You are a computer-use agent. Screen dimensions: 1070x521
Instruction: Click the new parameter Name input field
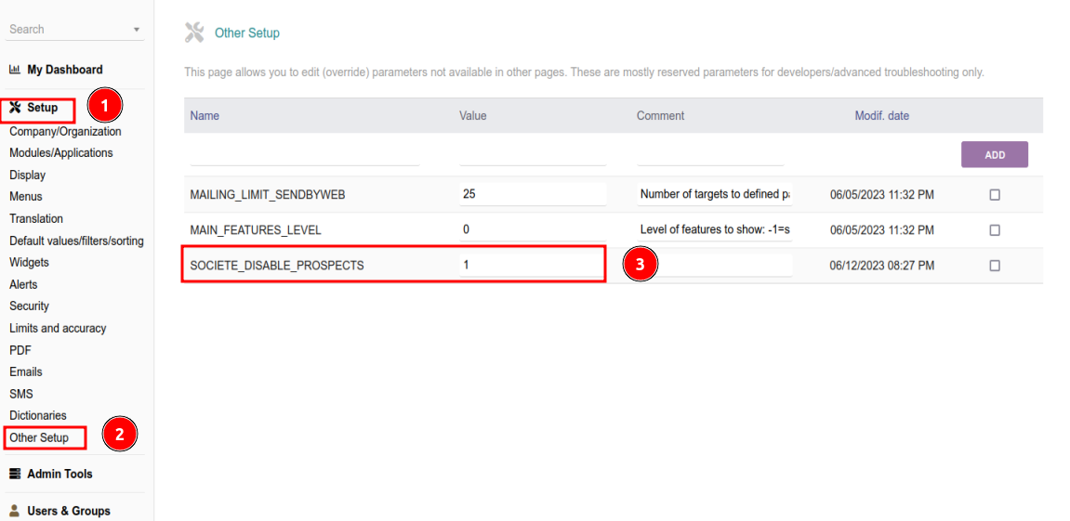click(x=304, y=155)
